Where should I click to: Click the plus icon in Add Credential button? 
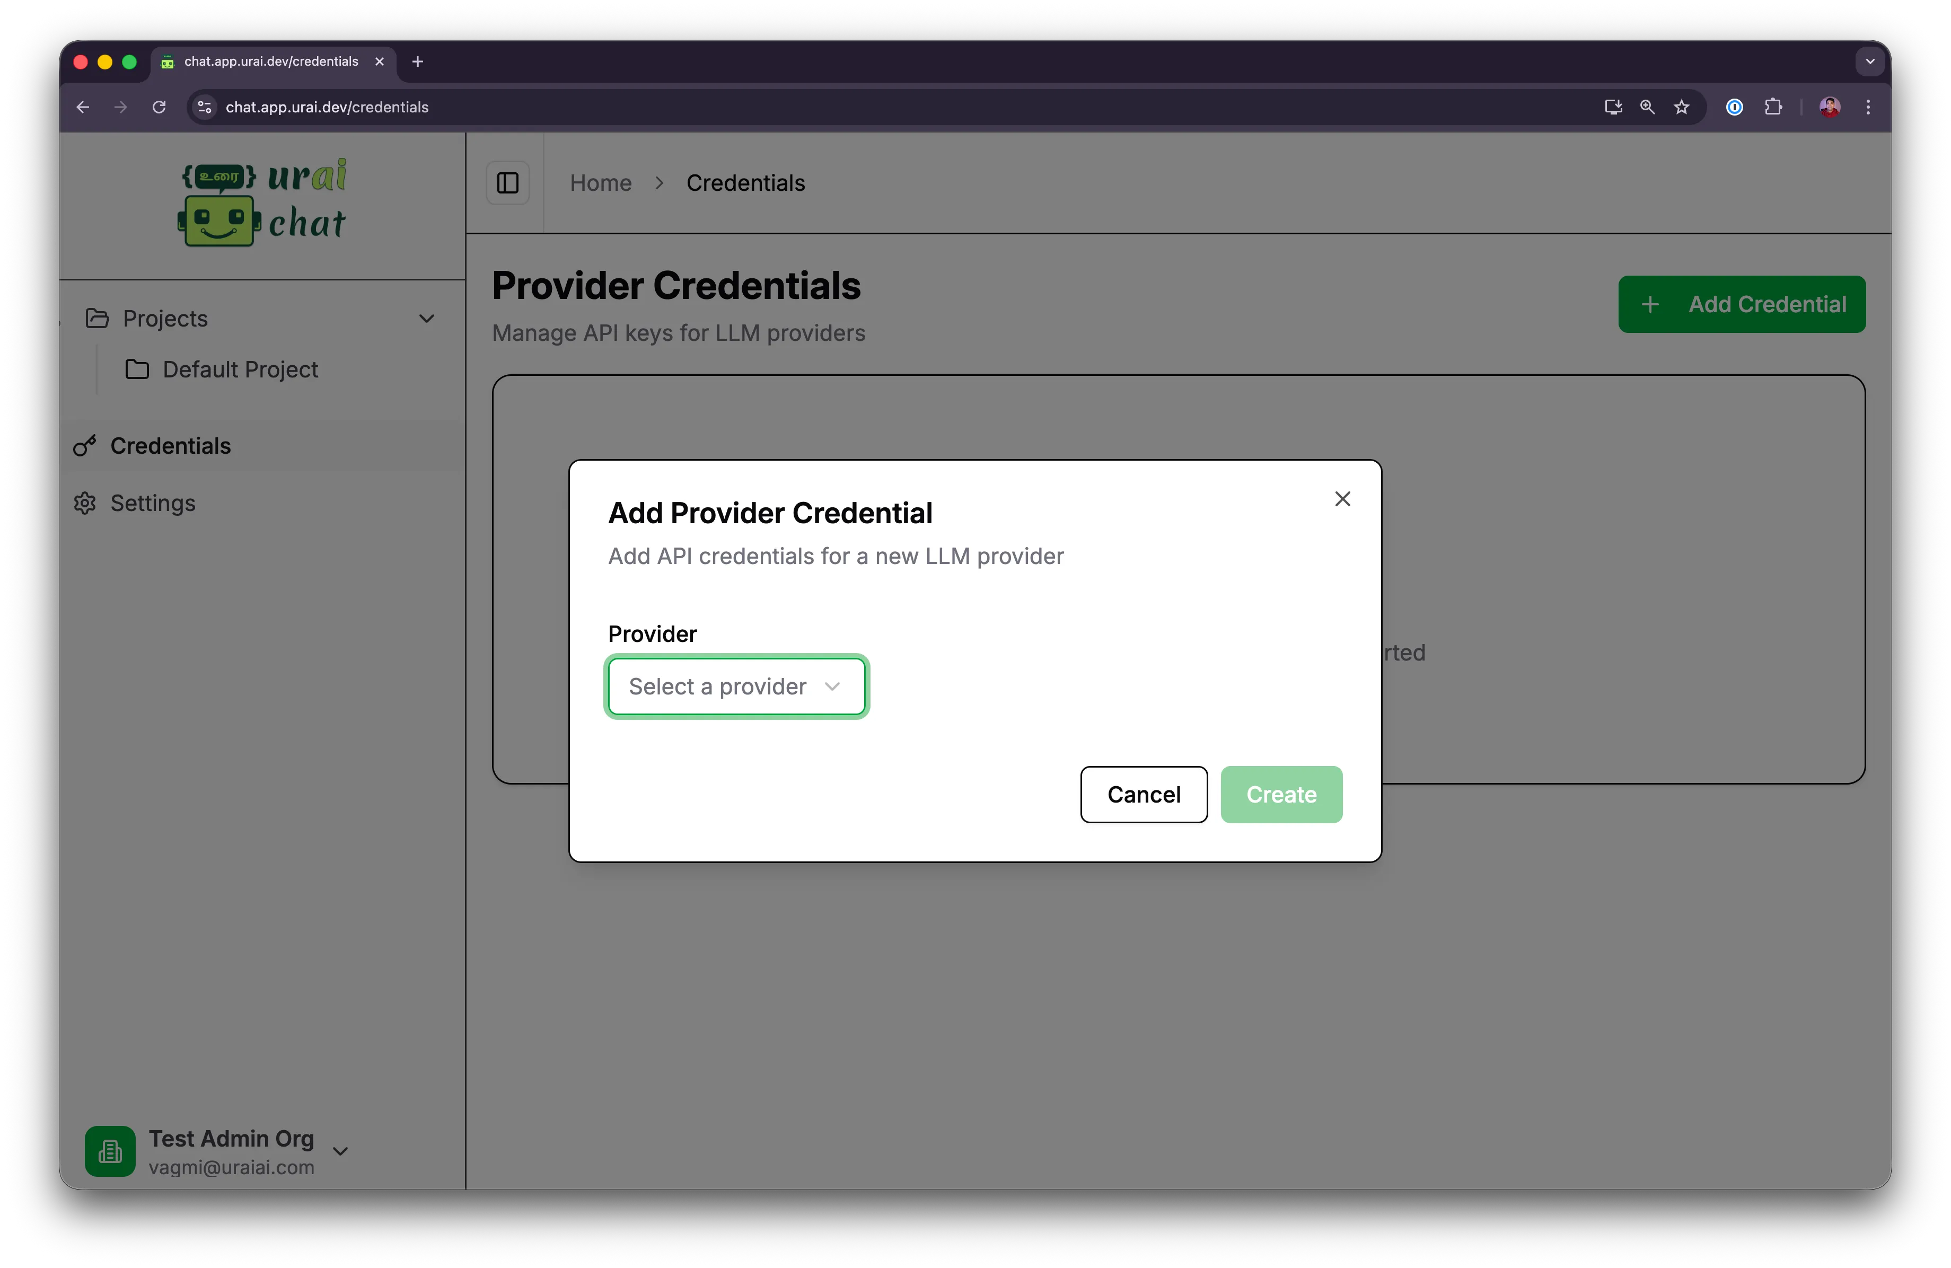click(x=1650, y=304)
